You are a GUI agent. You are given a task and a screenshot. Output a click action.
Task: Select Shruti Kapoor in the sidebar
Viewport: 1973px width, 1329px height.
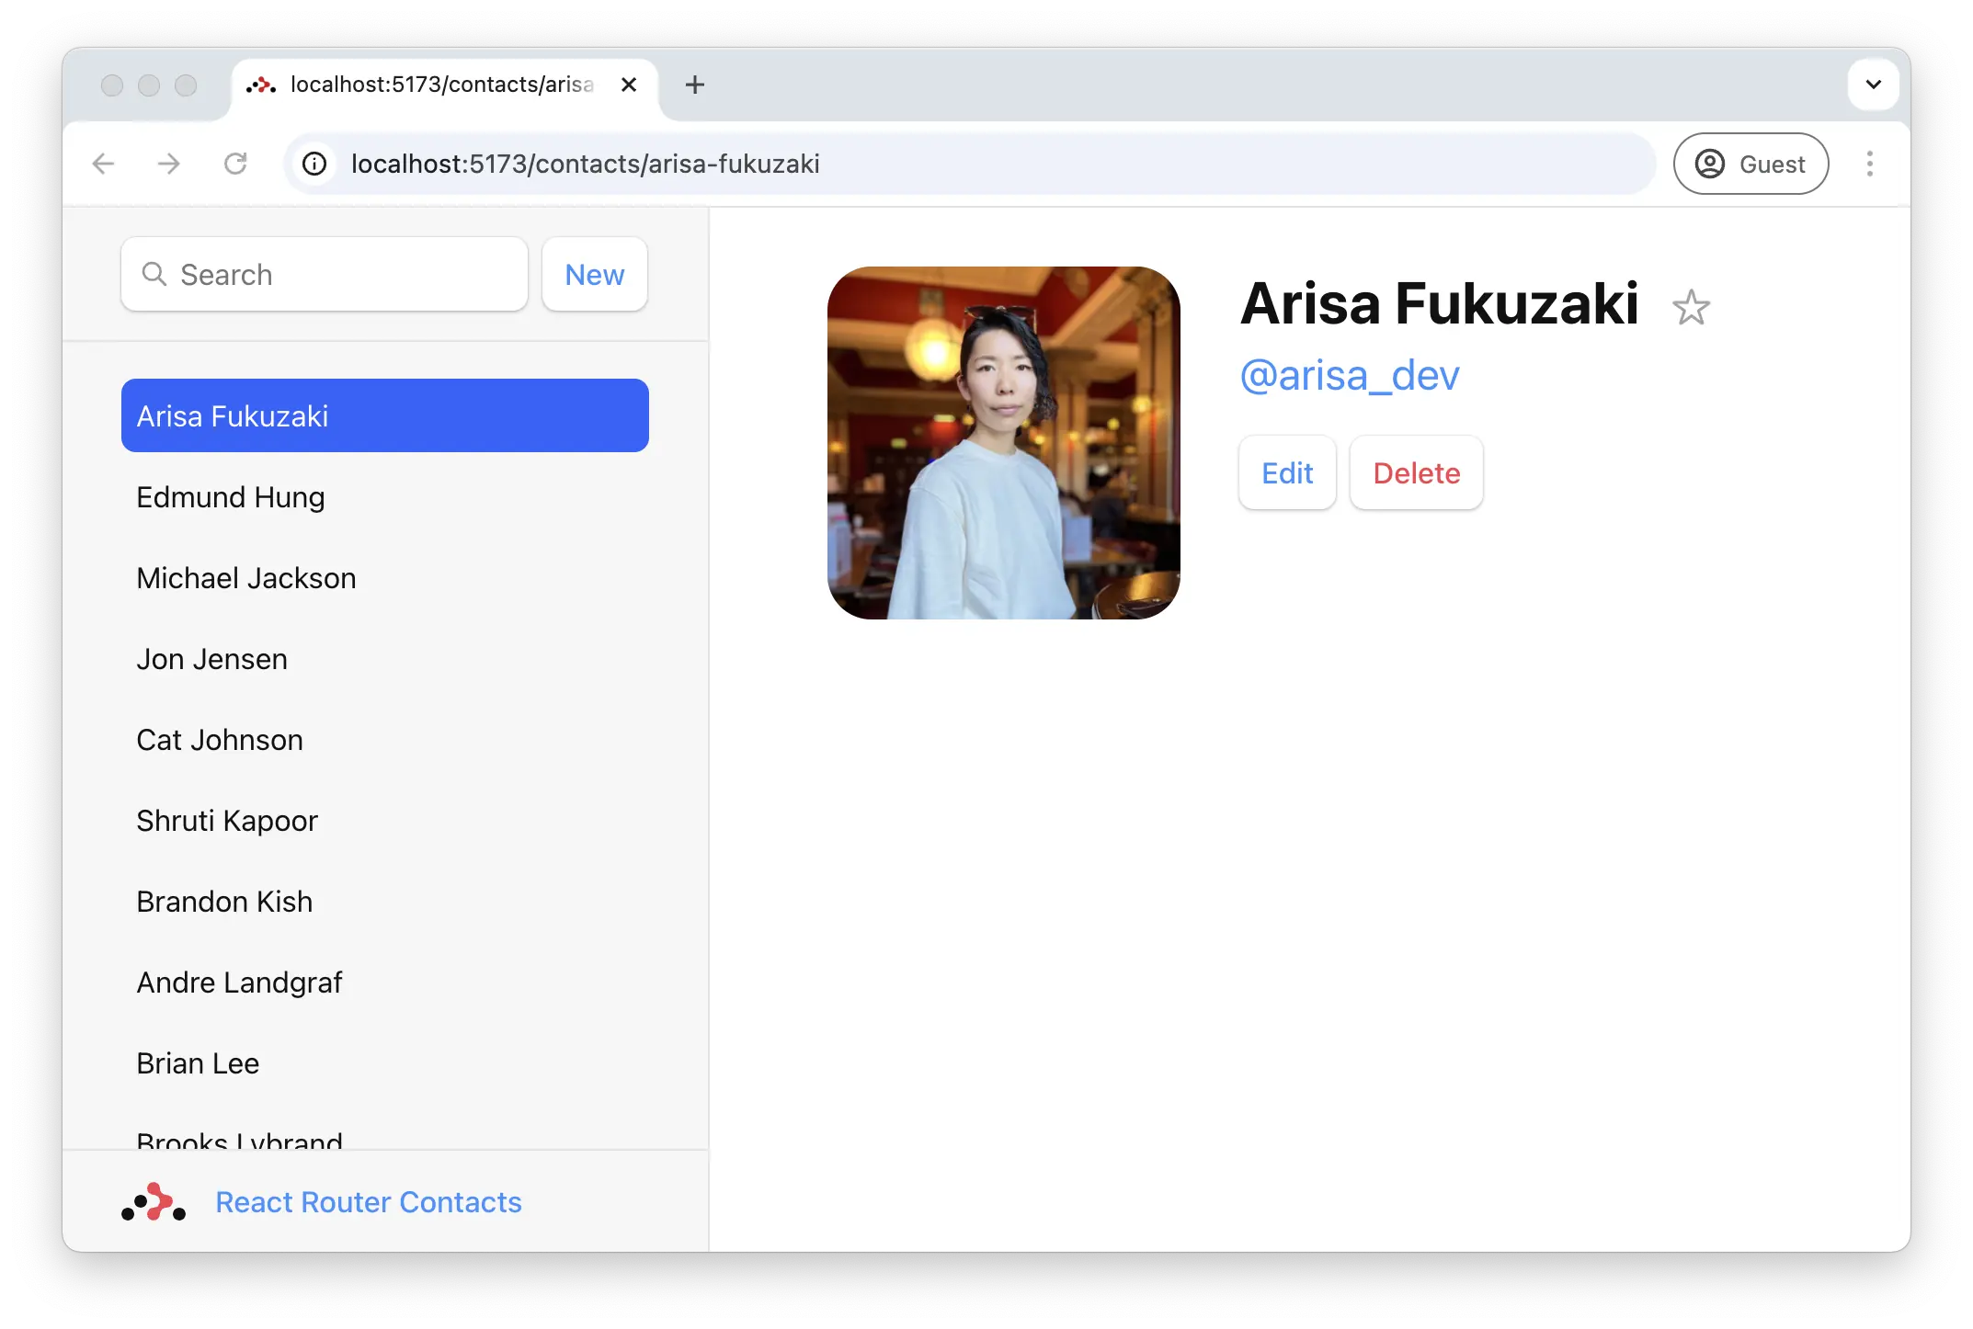point(385,820)
